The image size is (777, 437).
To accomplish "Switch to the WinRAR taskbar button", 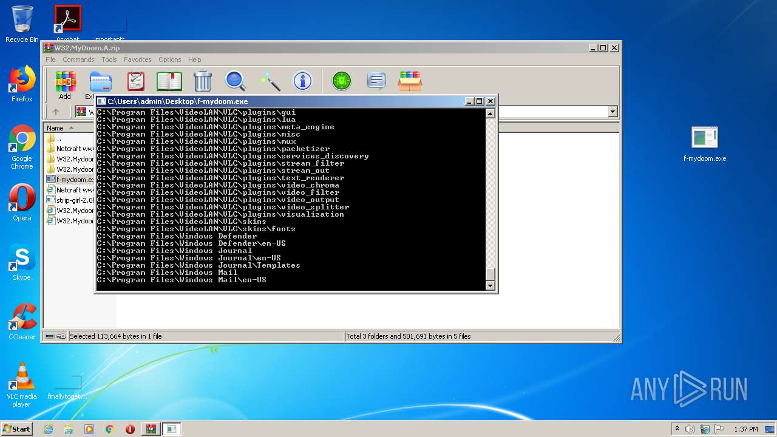I will click(151, 429).
